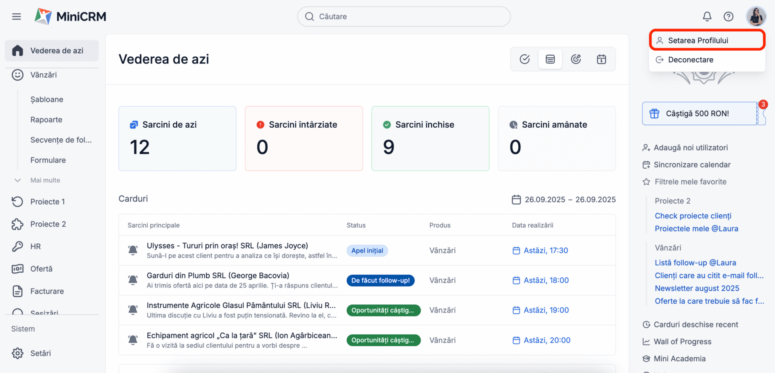This screenshot has width=775, height=373.
Task: Switch to the checkmark tasks view icon
Action: pos(524,59)
